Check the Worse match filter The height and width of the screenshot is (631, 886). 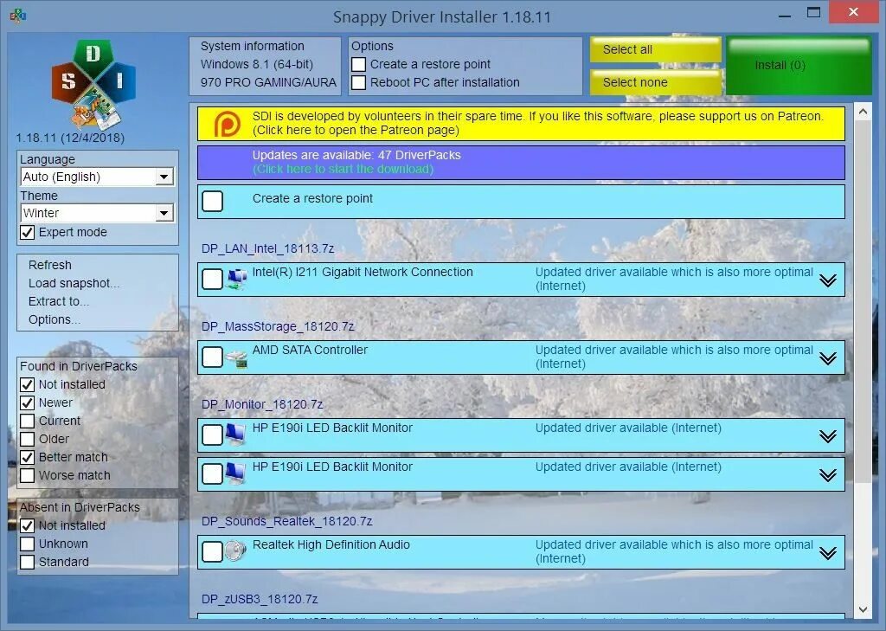click(27, 475)
